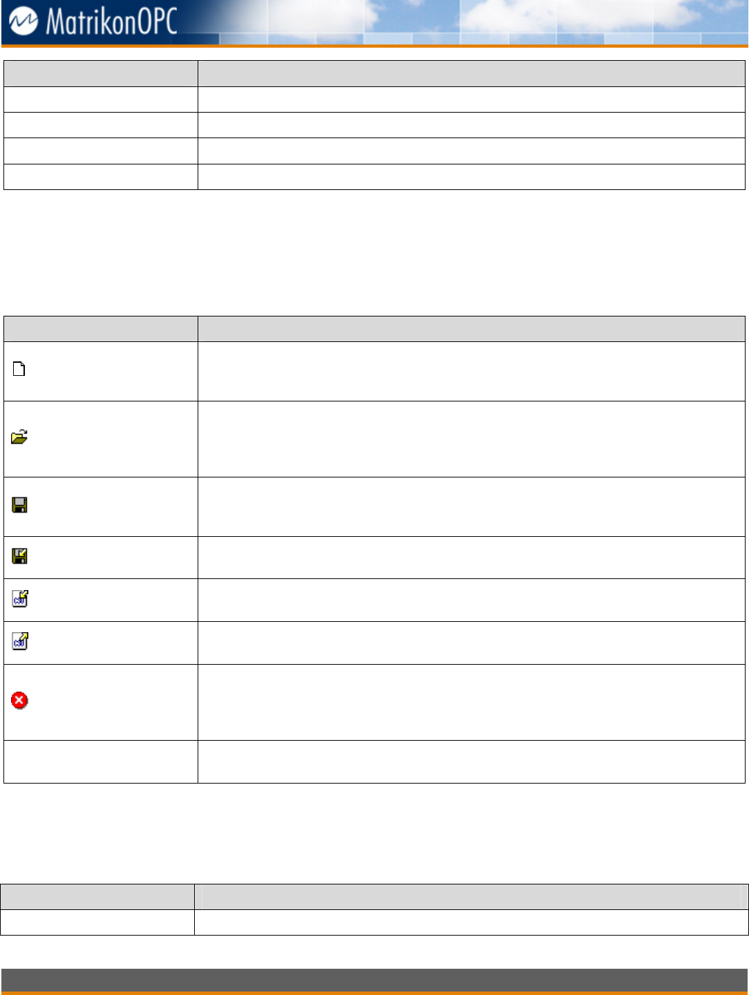The height and width of the screenshot is (995, 749).
Task: Click the Export CSV icon with outward arrow
Action: tap(19, 642)
